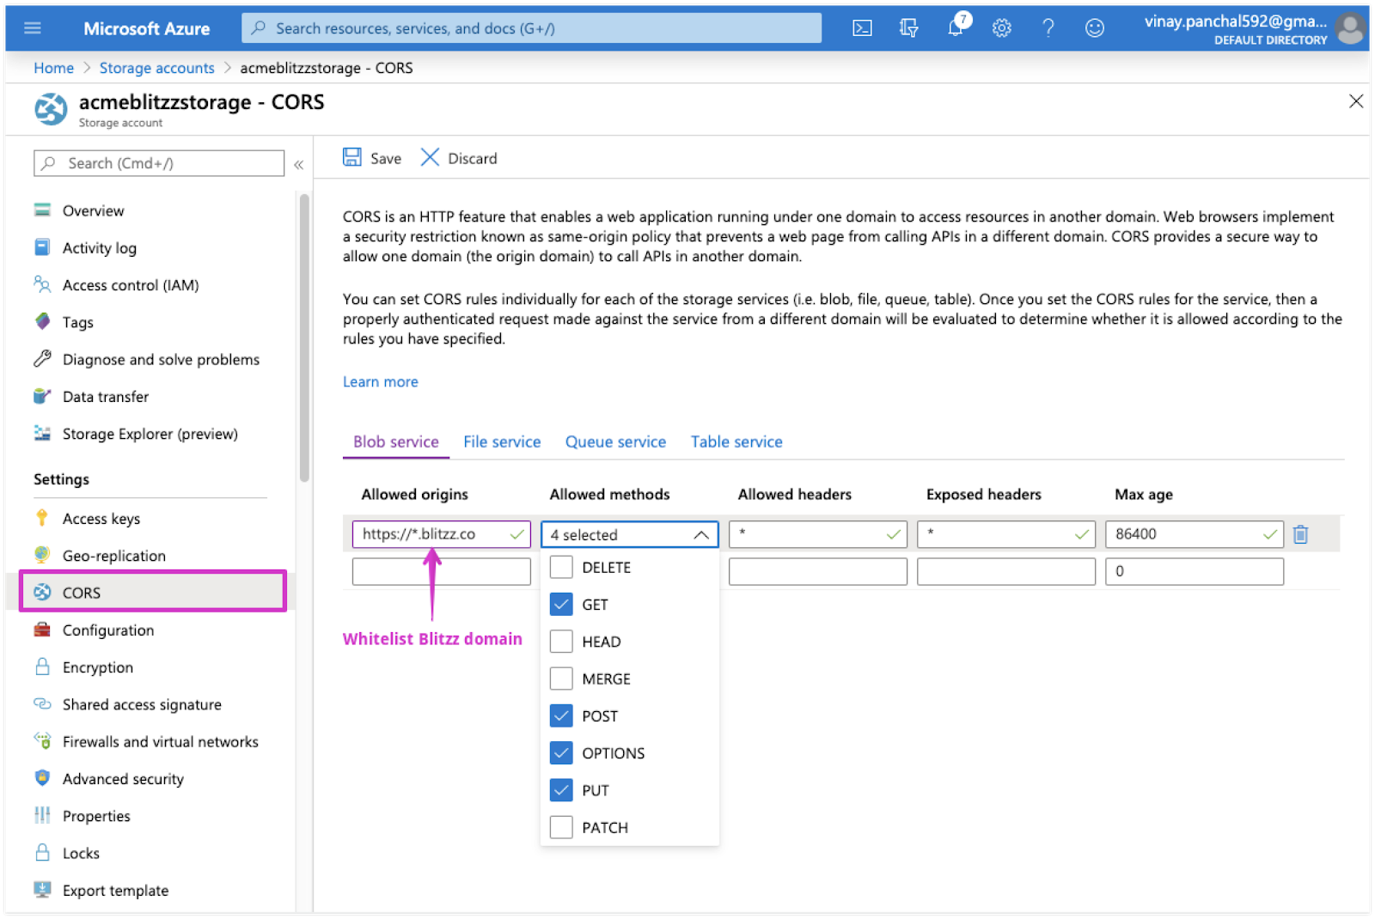Click the Exposed headers field with asterisk
The height and width of the screenshot is (919, 1375).
click(x=1006, y=534)
